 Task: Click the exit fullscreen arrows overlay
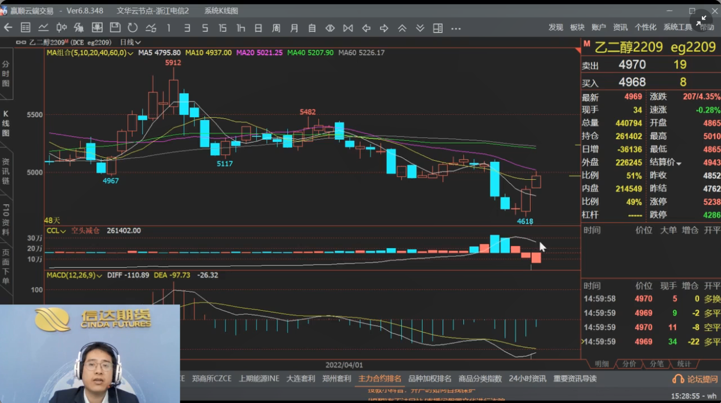coord(704,19)
